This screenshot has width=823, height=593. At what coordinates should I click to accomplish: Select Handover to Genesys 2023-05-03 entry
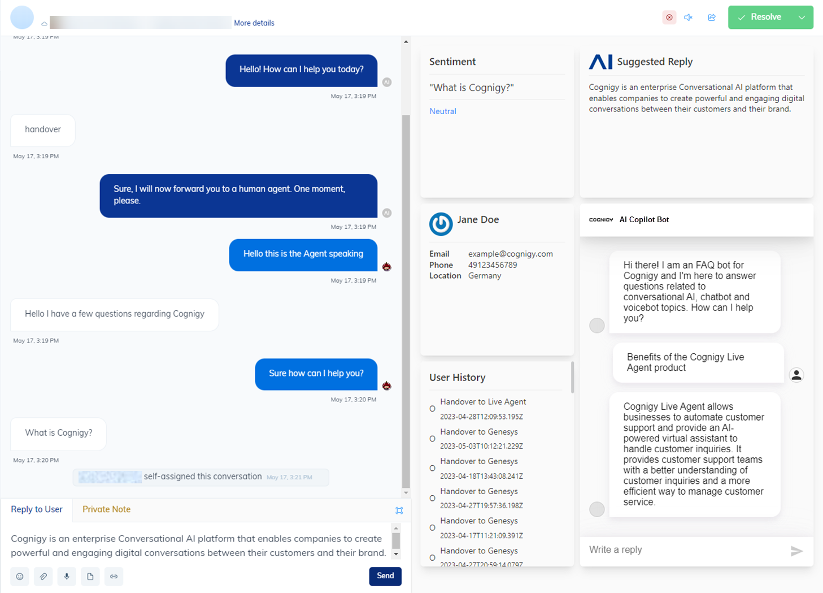click(482, 439)
